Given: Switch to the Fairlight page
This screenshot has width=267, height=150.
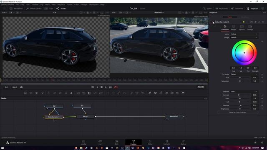Looking at the screenshot, I should tap(167, 142).
